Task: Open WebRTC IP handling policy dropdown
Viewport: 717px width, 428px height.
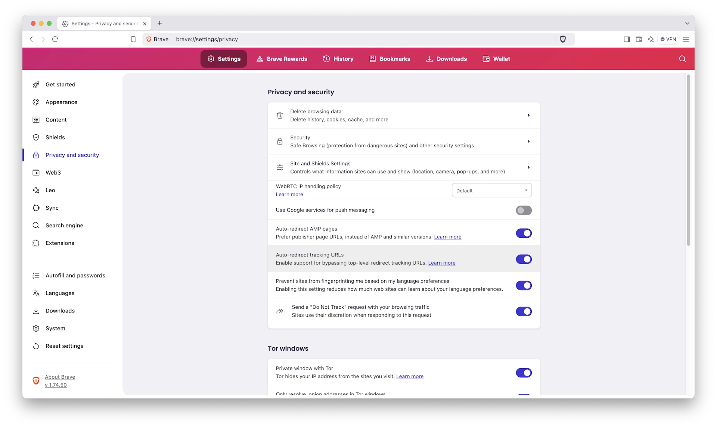Action: [x=491, y=190]
